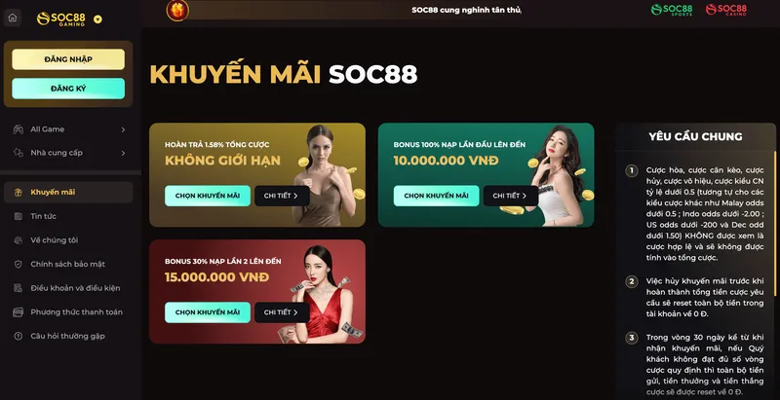
Task: Choose the 1.58% cashback Chọn Khuyến Mãi button
Action: 208,196
